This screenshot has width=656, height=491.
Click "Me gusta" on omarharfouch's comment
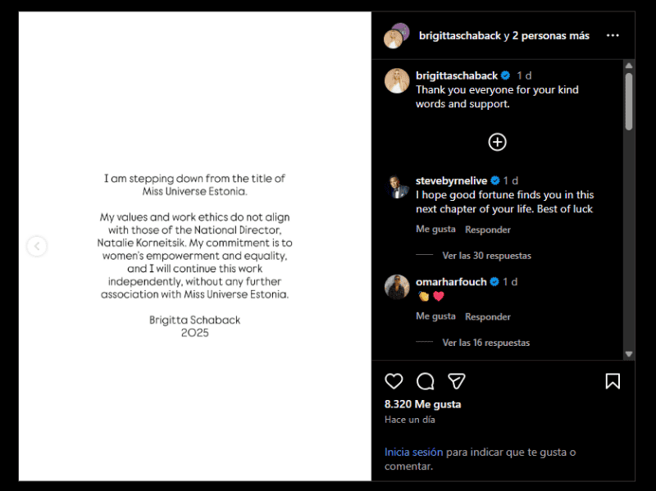pos(435,316)
